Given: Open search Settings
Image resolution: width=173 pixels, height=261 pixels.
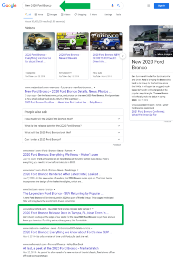Looking at the screenshot, I should click(108, 15).
